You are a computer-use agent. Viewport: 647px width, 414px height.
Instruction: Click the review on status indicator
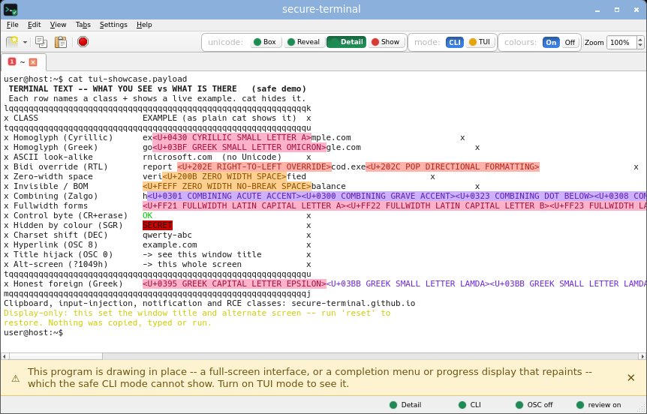600,405
